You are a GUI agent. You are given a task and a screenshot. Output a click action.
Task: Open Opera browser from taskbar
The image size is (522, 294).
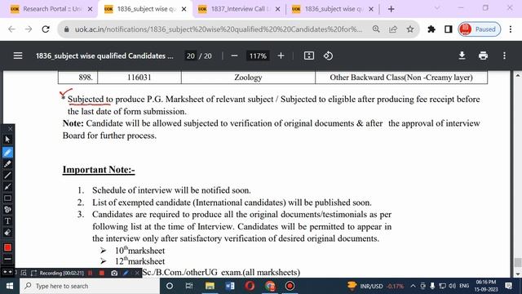[250, 286]
